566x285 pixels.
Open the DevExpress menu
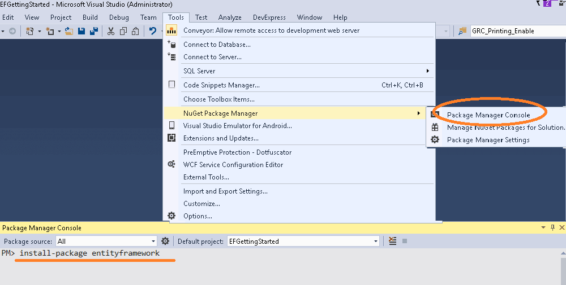(269, 17)
